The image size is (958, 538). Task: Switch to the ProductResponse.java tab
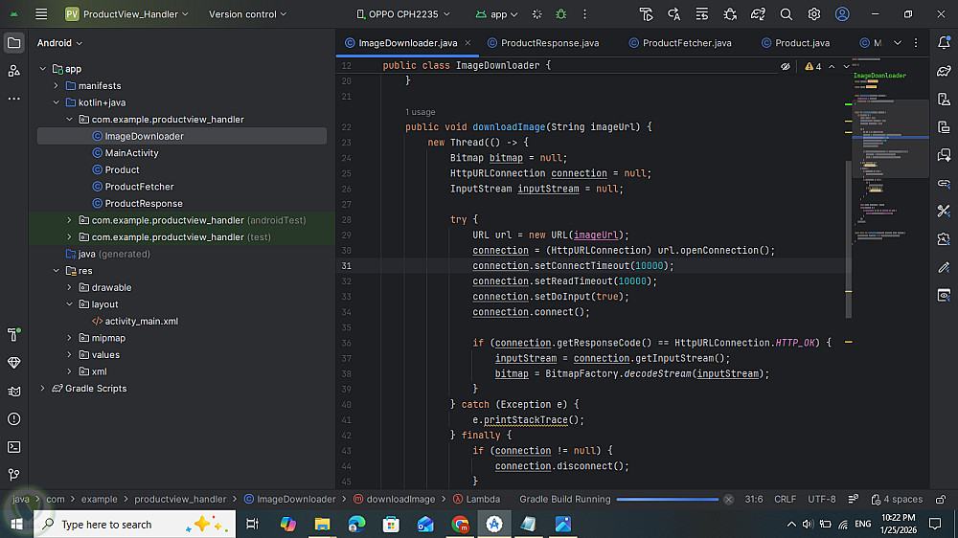[549, 43]
